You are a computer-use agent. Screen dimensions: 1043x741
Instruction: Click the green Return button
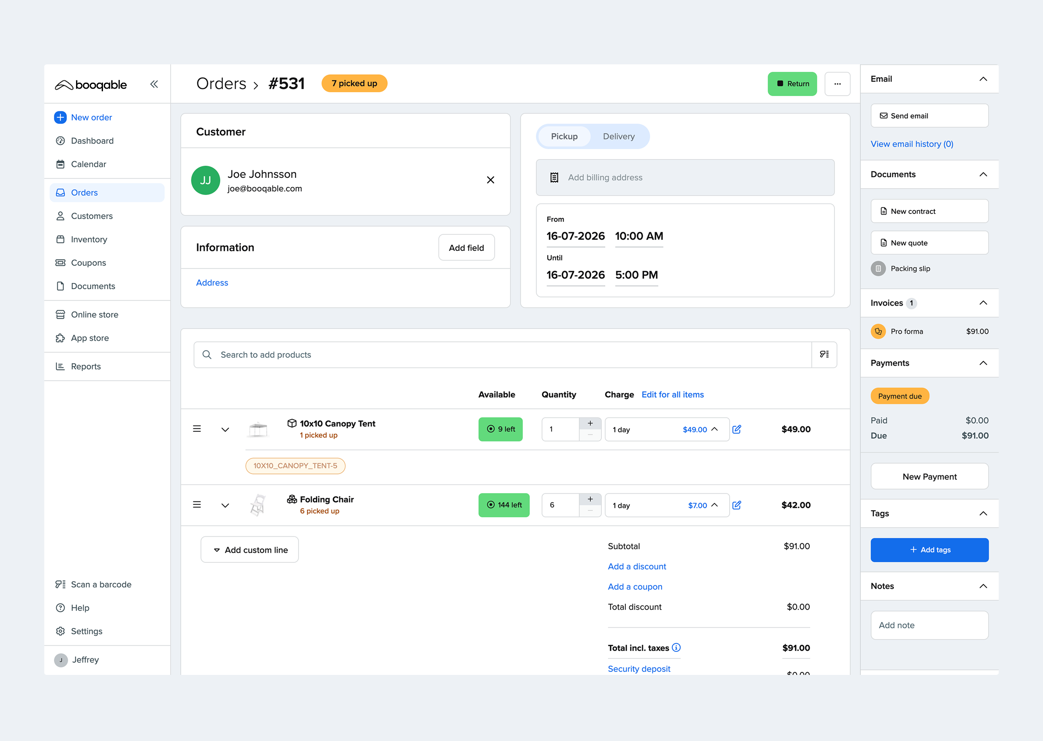(792, 84)
